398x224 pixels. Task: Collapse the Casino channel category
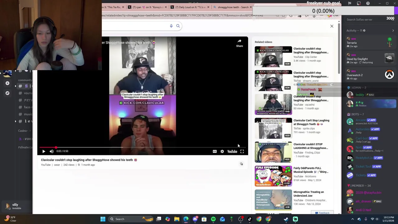click(x=25, y=131)
